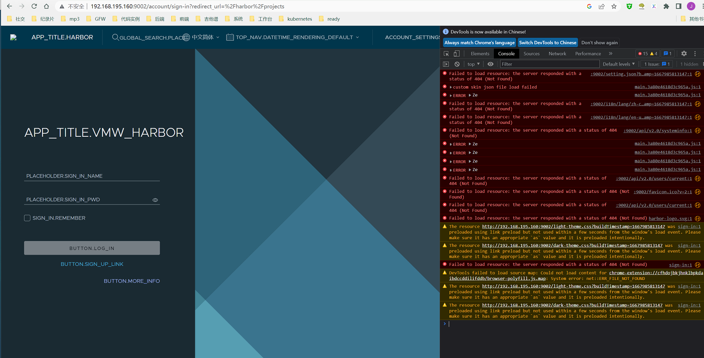Image resolution: width=704 pixels, height=358 pixels.
Task: Open TOP_NAV.DATETIME_RENDERING_DEFAULT dropdown
Action: (x=293, y=37)
